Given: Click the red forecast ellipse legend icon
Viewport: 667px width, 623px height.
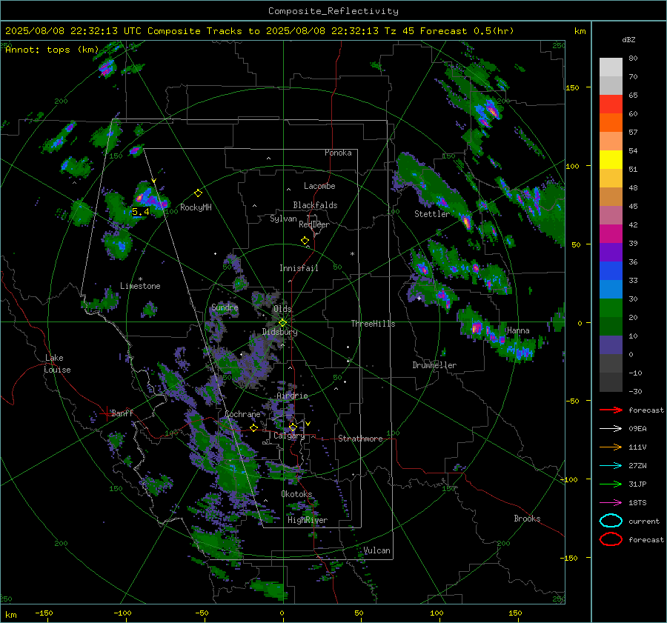Looking at the screenshot, I should pos(611,539).
